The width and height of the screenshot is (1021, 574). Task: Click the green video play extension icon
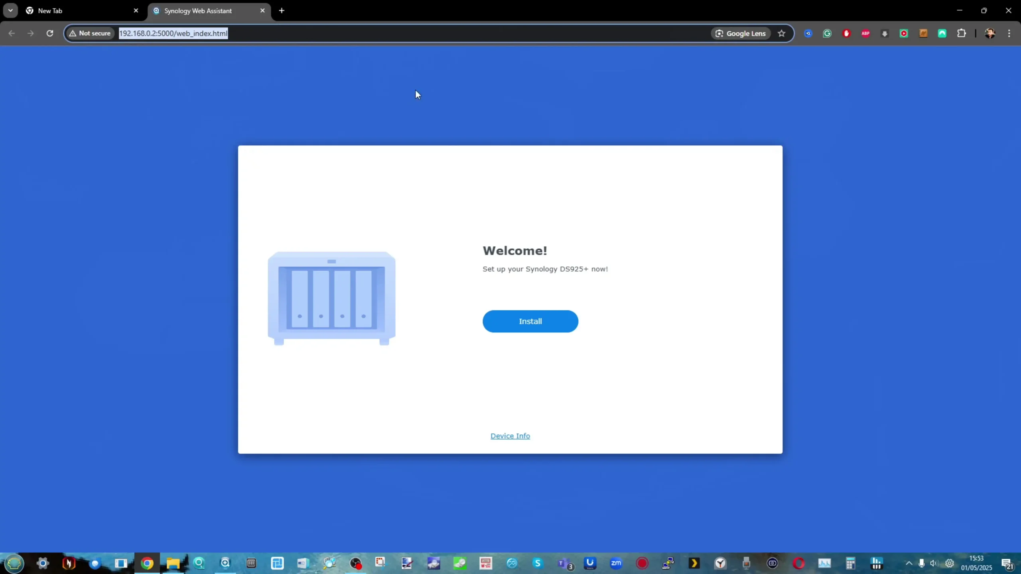tap(904, 33)
